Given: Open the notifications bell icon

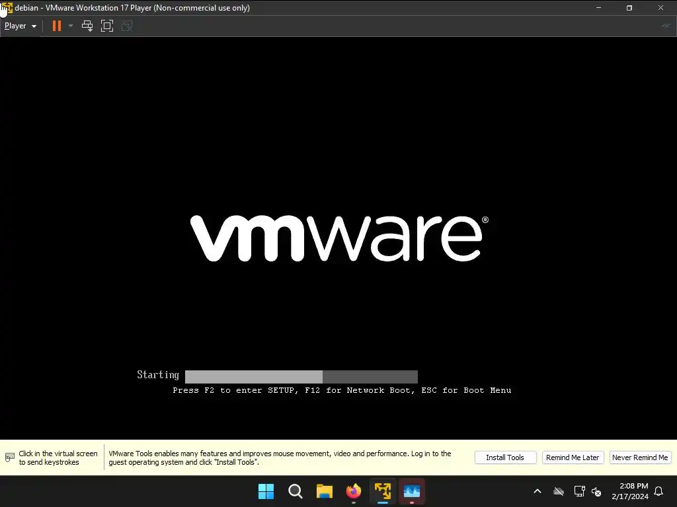Looking at the screenshot, I should (x=659, y=491).
